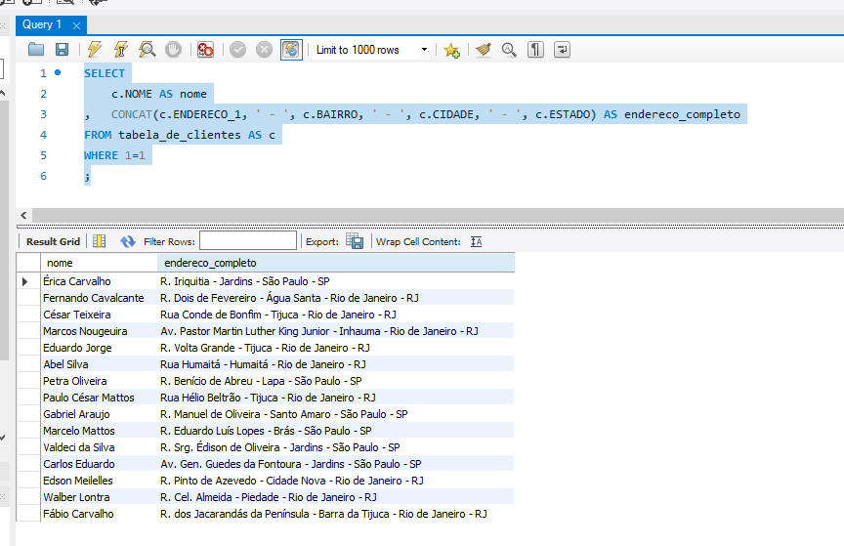Export recordset to file icon
Image resolution: width=844 pixels, height=546 pixels.
point(355,241)
